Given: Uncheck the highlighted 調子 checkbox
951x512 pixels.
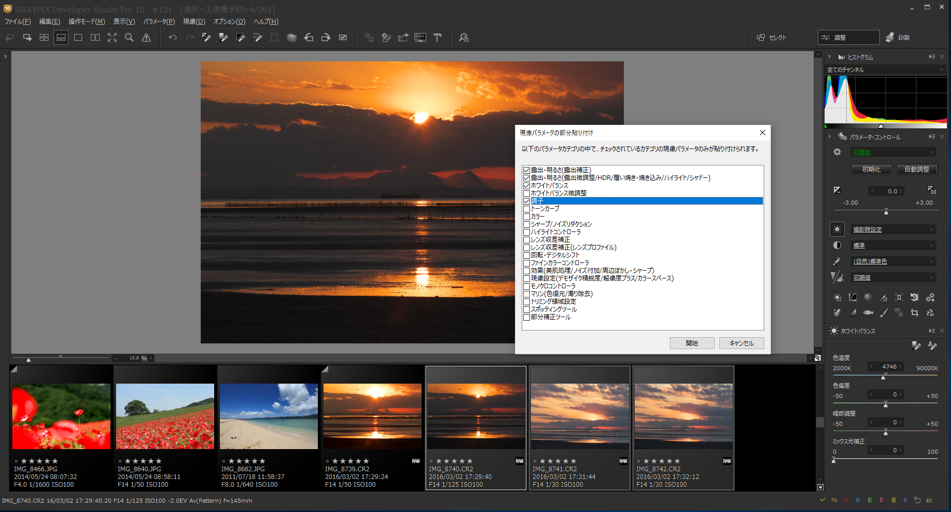Looking at the screenshot, I should click(526, 201).
